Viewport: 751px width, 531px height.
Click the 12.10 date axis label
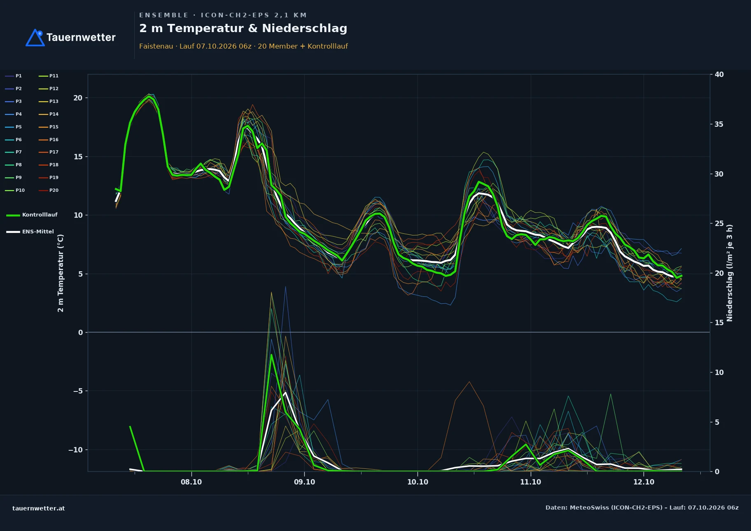pos(644,482)
